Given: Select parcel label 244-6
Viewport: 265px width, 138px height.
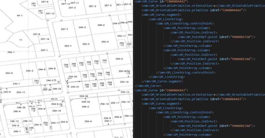Looking at the screenshot, I should (52, 69).
